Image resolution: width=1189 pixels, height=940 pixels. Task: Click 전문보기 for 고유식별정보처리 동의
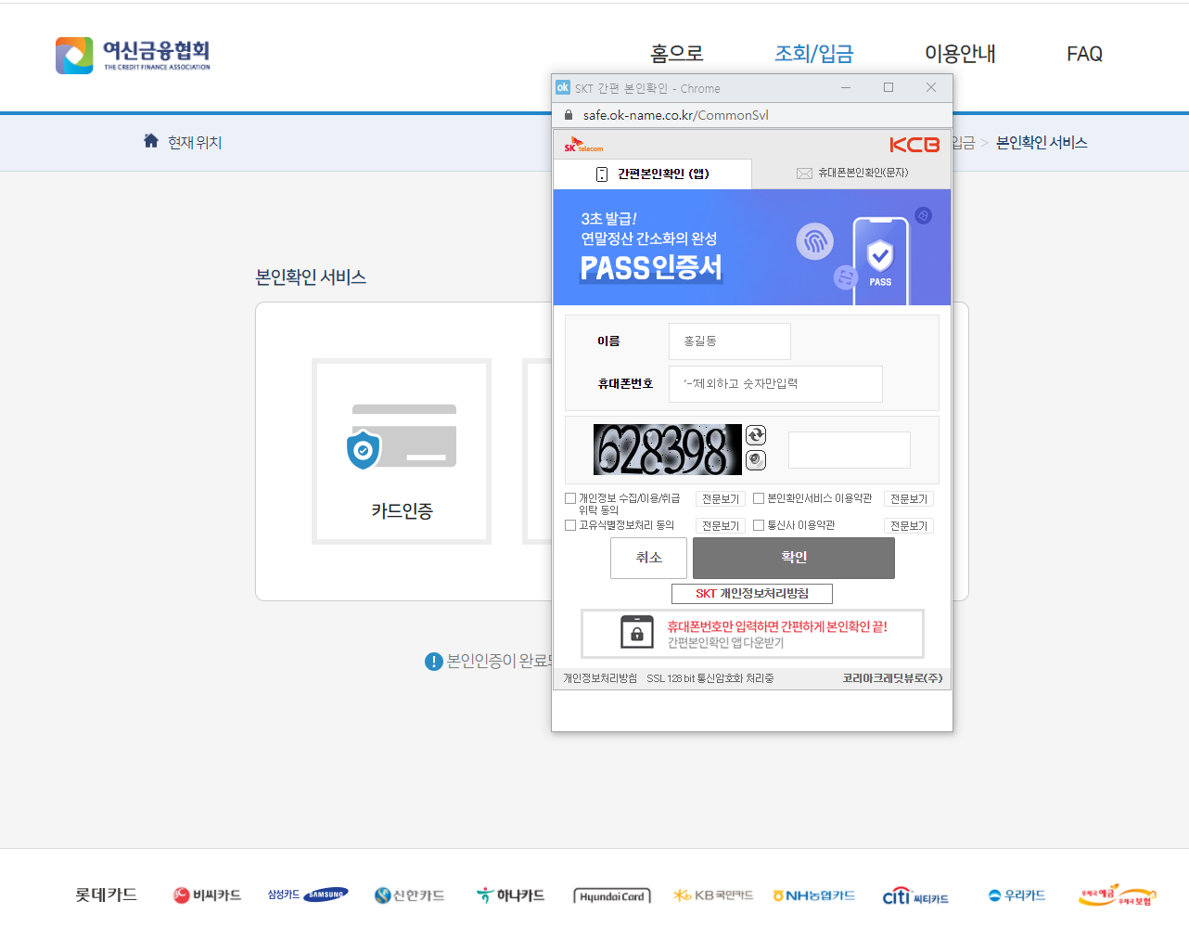click(721, 526)
